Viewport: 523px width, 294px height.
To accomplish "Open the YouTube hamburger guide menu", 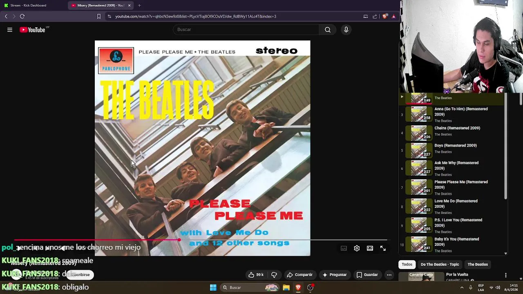I will [10, 30].
